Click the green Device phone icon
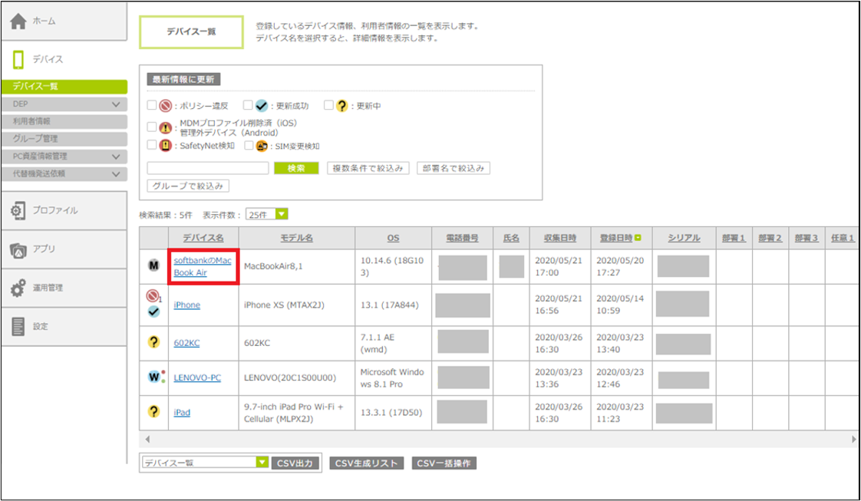 pyautogui.click(x=18, y=60)
